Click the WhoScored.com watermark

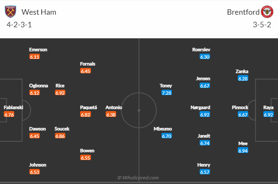click(x=138, y=178)
